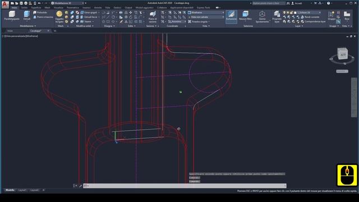
Task: Expand the Modellazione panel
Action: (28, 26)
